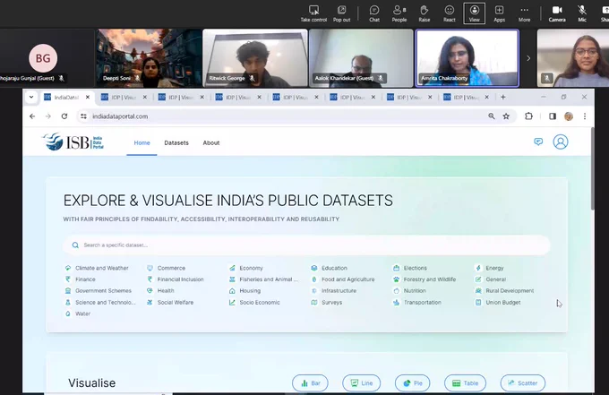609x395 pixels.
Task: Choose the Line chart visualisation
Action: click(361, 383)
